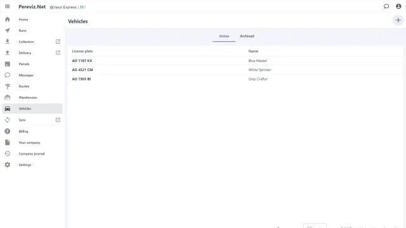Click the White Sprinter name cell
Viewport: 406px width, 228px height.
pyautogui.click(x=259, y=70)
